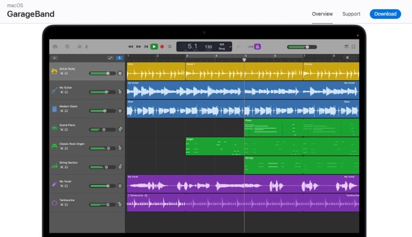Select the My Vocal microphone track icon

pos(54,184)
